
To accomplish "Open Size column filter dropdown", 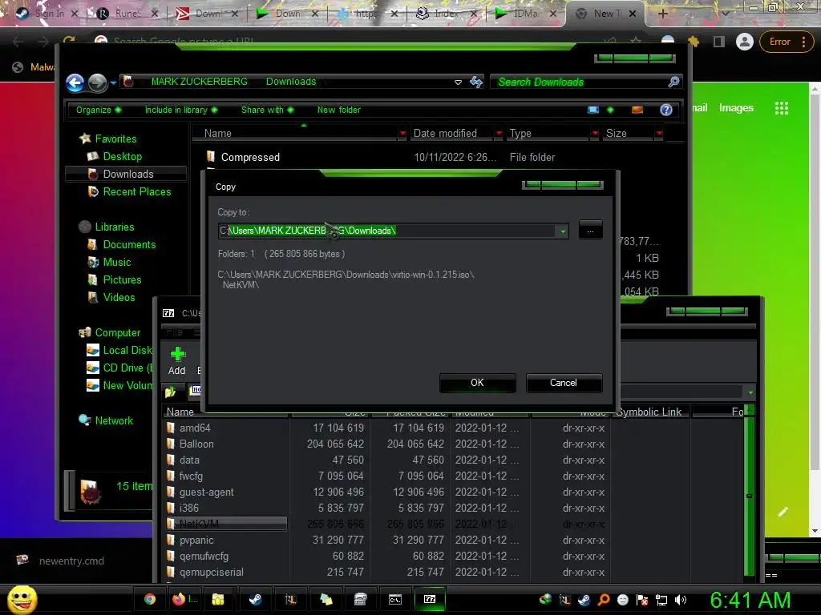I will coord(659,134).
